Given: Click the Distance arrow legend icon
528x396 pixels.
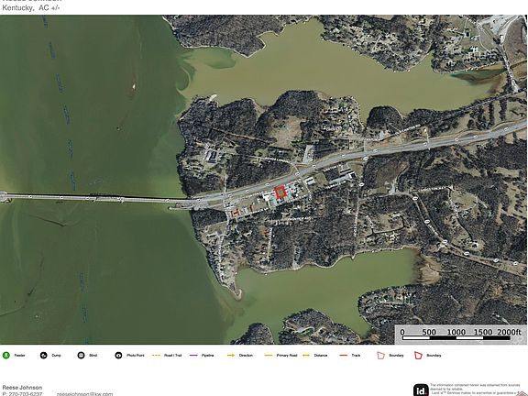Looking at the screenshot, I should (306, 356).
